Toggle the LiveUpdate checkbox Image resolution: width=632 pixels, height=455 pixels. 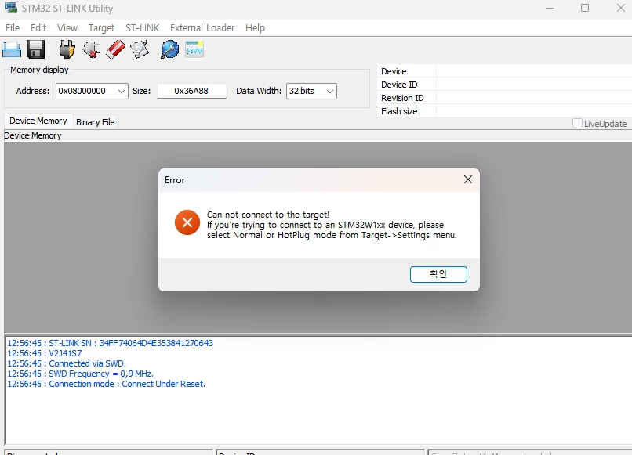click(x=577, y=124)
